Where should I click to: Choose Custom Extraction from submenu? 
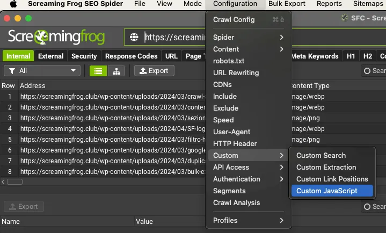click(326, 167)
